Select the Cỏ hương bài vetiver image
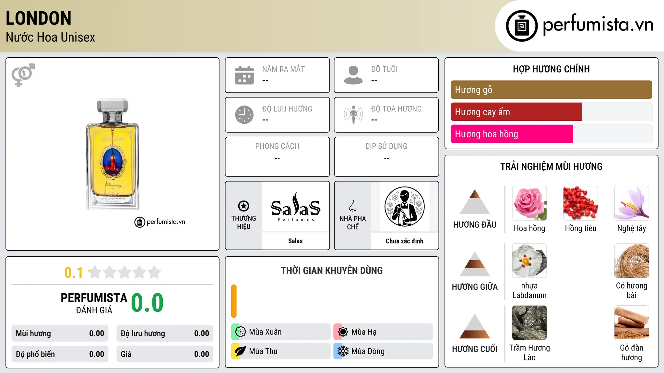The width and height of the screenshot is (664, 373). coord(632,261)
